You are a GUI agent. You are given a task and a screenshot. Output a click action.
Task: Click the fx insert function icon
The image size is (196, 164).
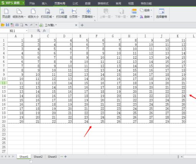[x=44, y=31]
